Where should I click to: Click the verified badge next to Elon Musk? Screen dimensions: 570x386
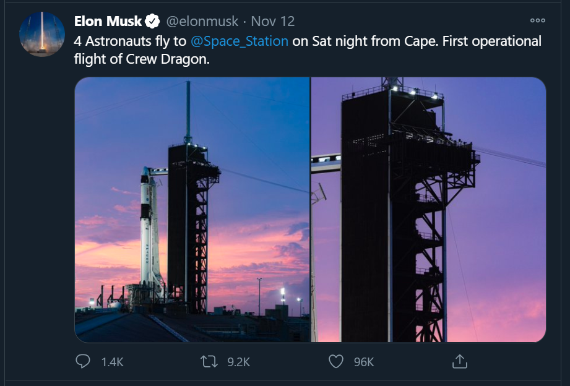[x=152, y=22]
